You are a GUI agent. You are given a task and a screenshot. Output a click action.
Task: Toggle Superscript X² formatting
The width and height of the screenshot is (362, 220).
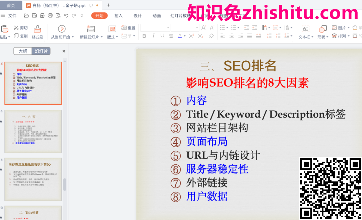tap(191, 36)
